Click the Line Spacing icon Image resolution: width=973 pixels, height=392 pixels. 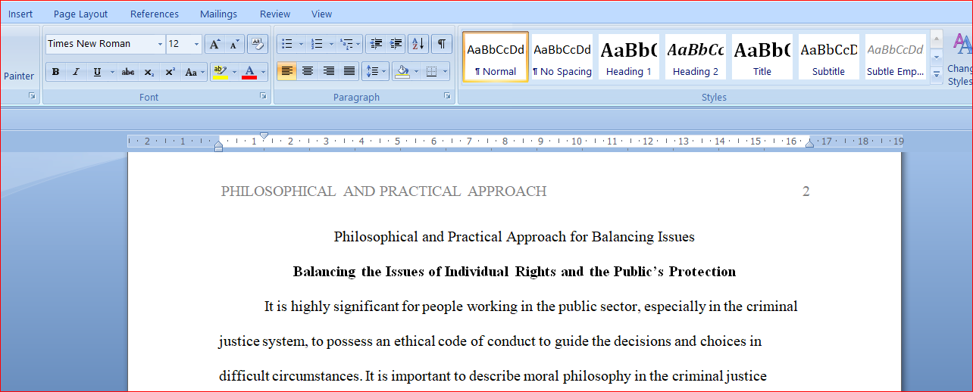pos(371,72)
